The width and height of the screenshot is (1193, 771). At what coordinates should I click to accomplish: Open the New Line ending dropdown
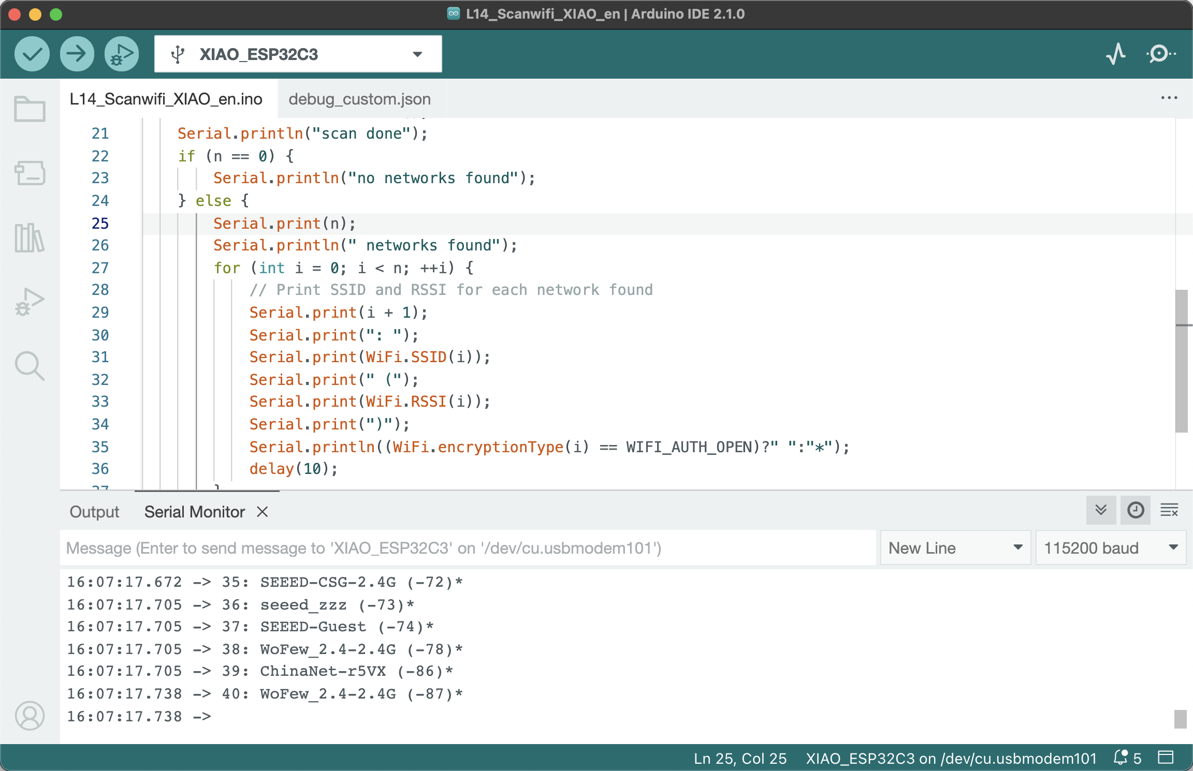955,548
